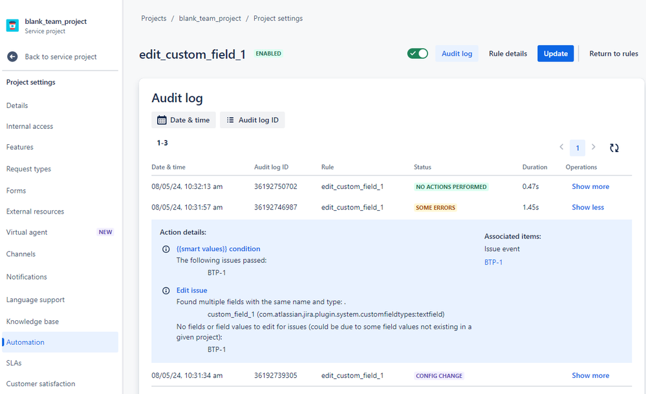Switch to the Rule details tab

(x=508, y=54)
